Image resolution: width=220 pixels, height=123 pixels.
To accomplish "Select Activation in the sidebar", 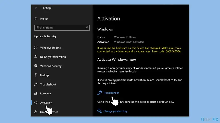I will pyautogui.click(x=46, y=103).
